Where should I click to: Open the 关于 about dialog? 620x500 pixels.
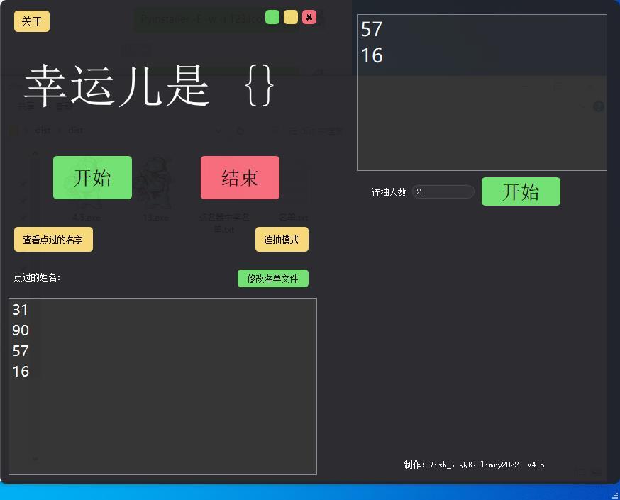click(32, 21)
